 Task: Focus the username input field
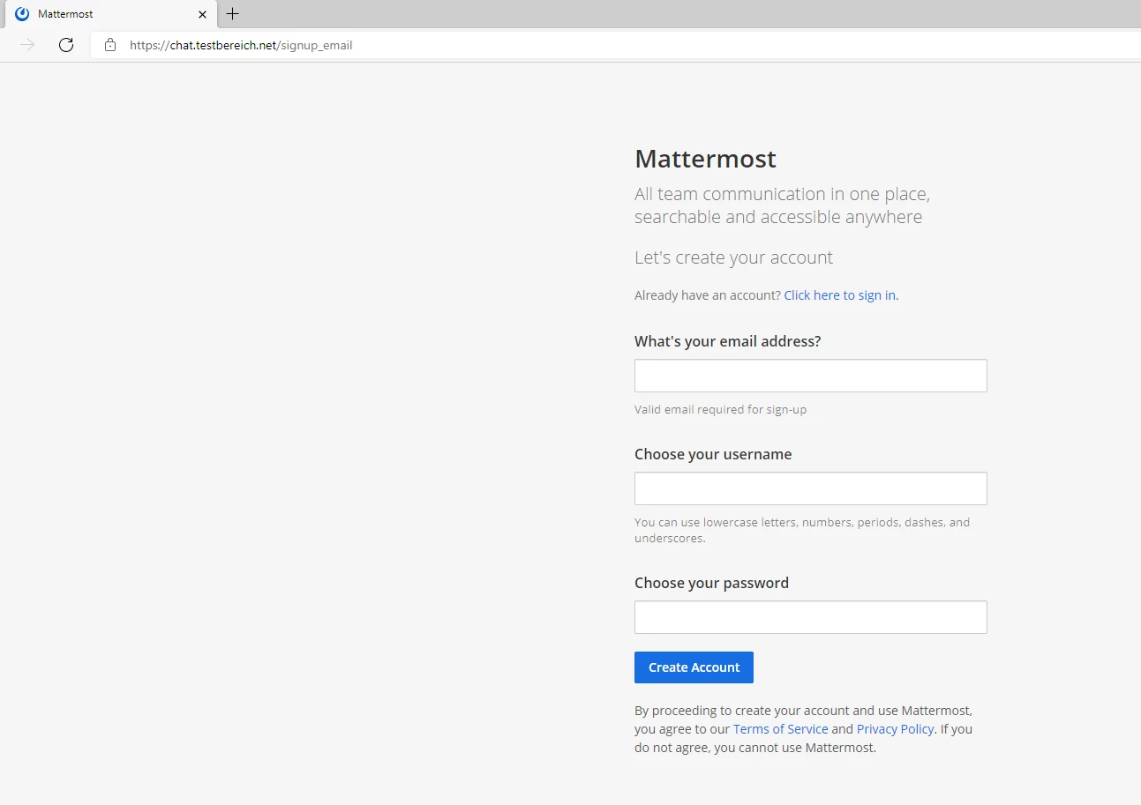point(810,488)
